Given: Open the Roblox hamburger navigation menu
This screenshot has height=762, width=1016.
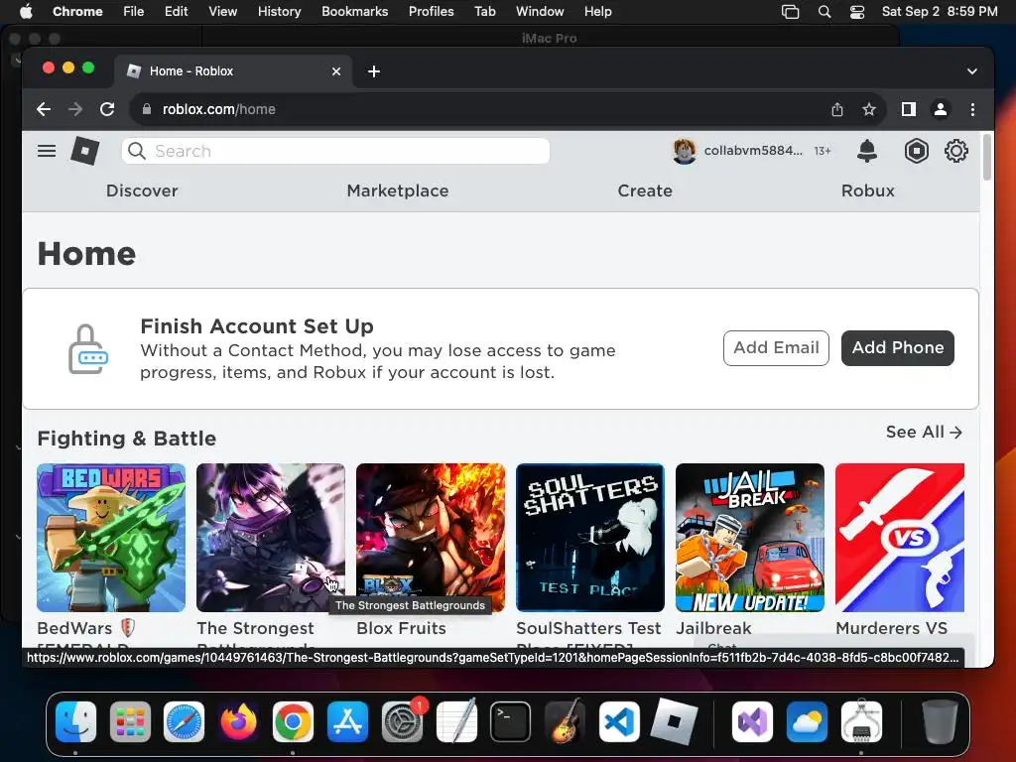Looking at the screenshot, I should pyautogui.click(x=47, y=151).
